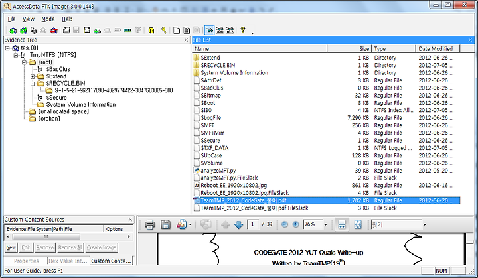Click the Custom Content horizontal scrollbar thumb
The width and height of the screenshot is (478, 278).
(x=46, y=237)
